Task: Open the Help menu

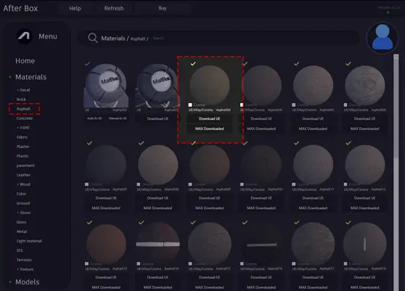Action: [75, 8]
